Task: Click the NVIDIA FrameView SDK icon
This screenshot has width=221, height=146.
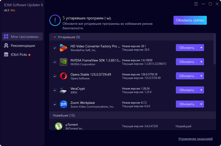Action: point(63,62)
